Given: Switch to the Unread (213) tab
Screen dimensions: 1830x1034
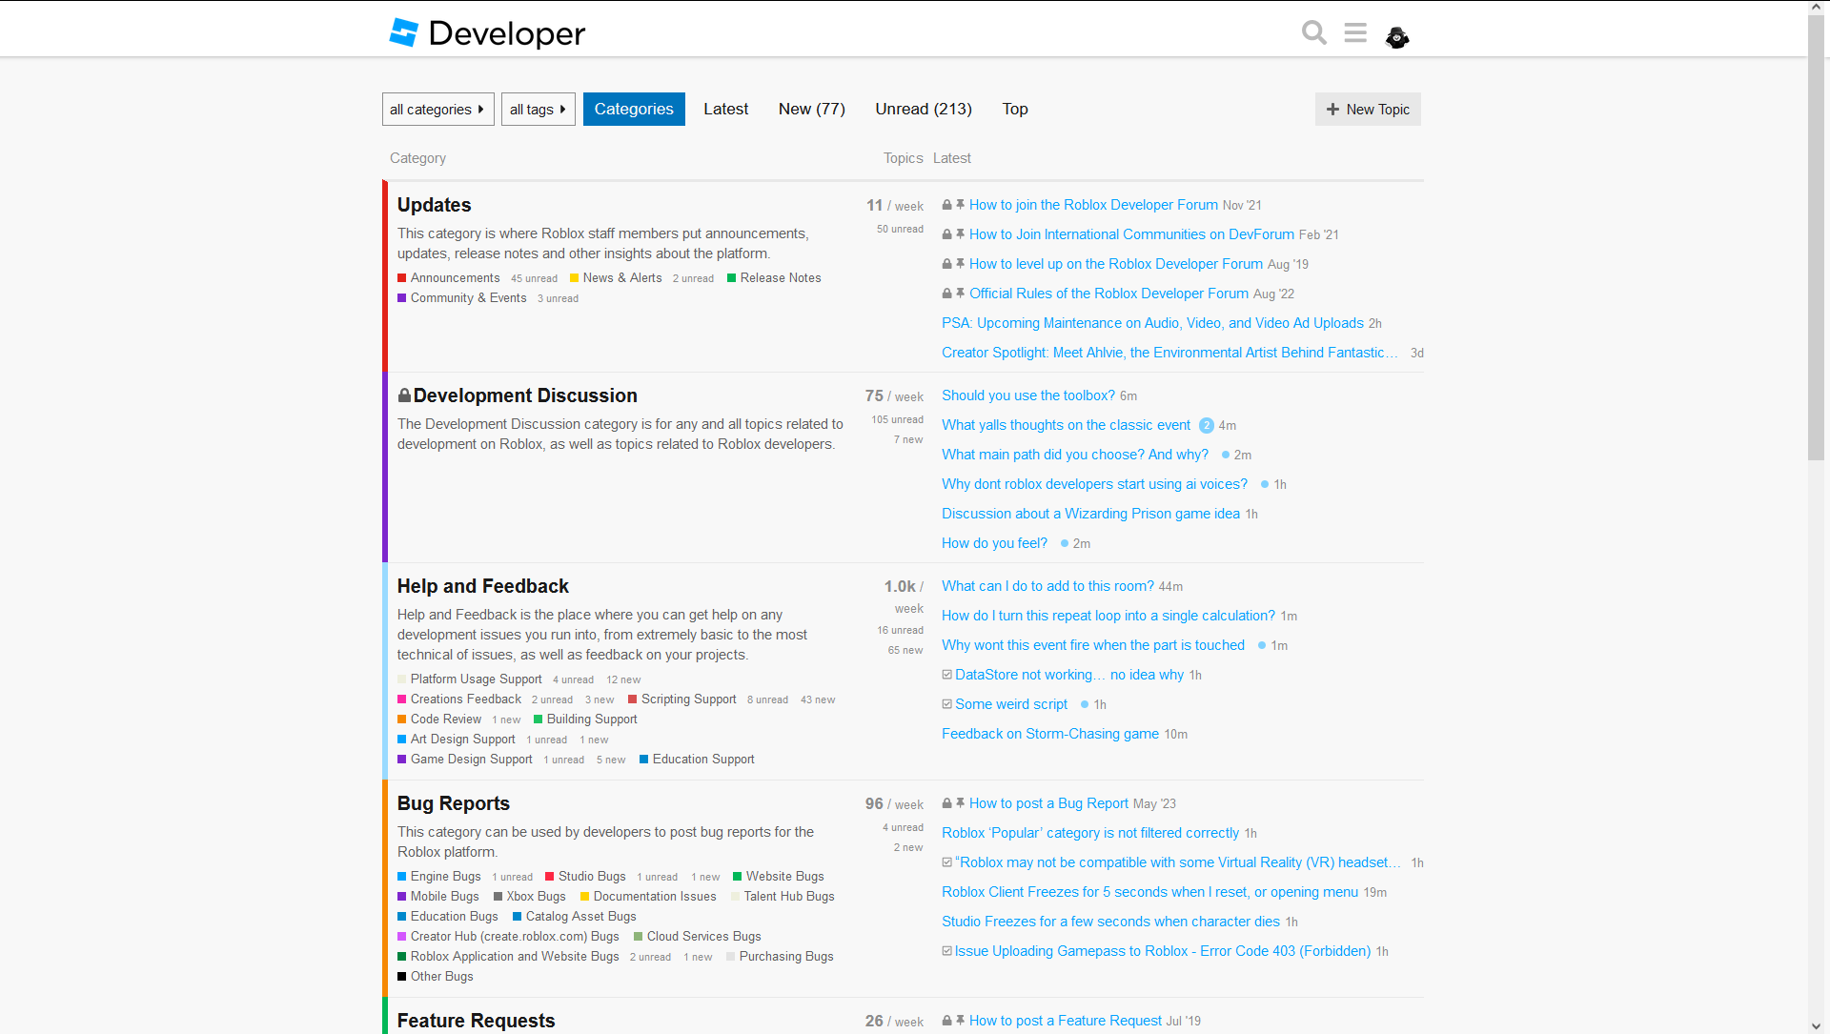Looking at the screenshot, I should 923,109.
